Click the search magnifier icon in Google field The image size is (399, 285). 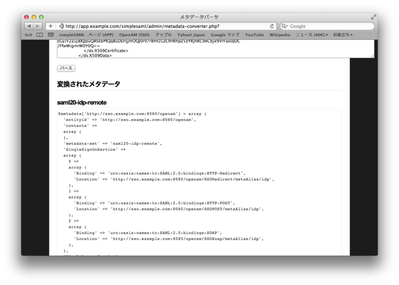click(x=284, y=26)
